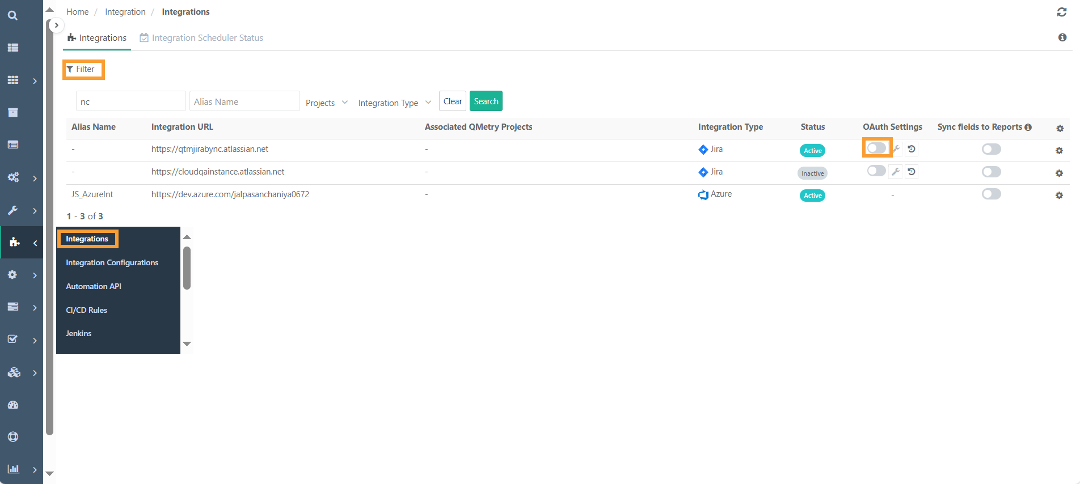
Task: Expand wrench tools submenu chevron
Action: pyautogui.click(x=35, y=211)
